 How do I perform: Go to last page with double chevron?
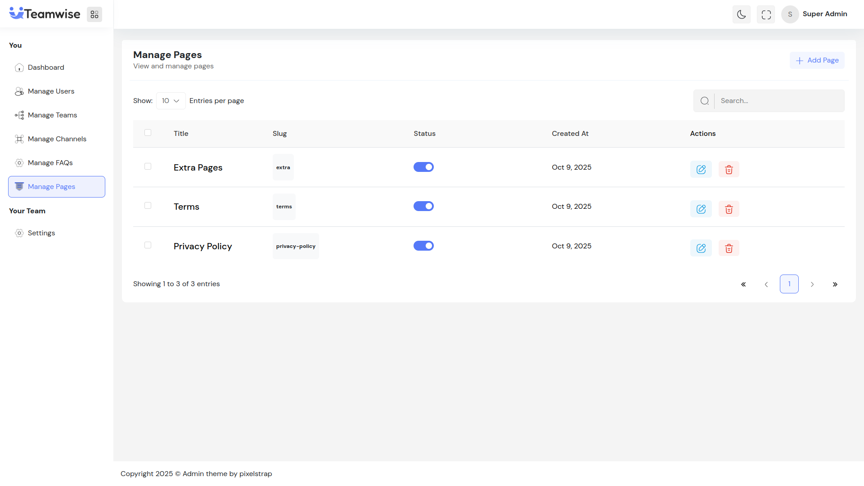[x=835, y=284]
